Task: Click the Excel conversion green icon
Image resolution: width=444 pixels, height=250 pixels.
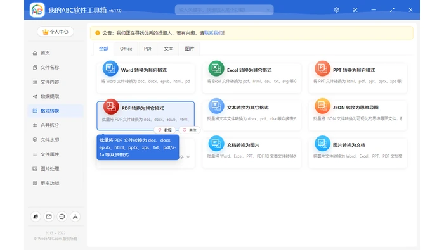Action: tap(216, 68)
